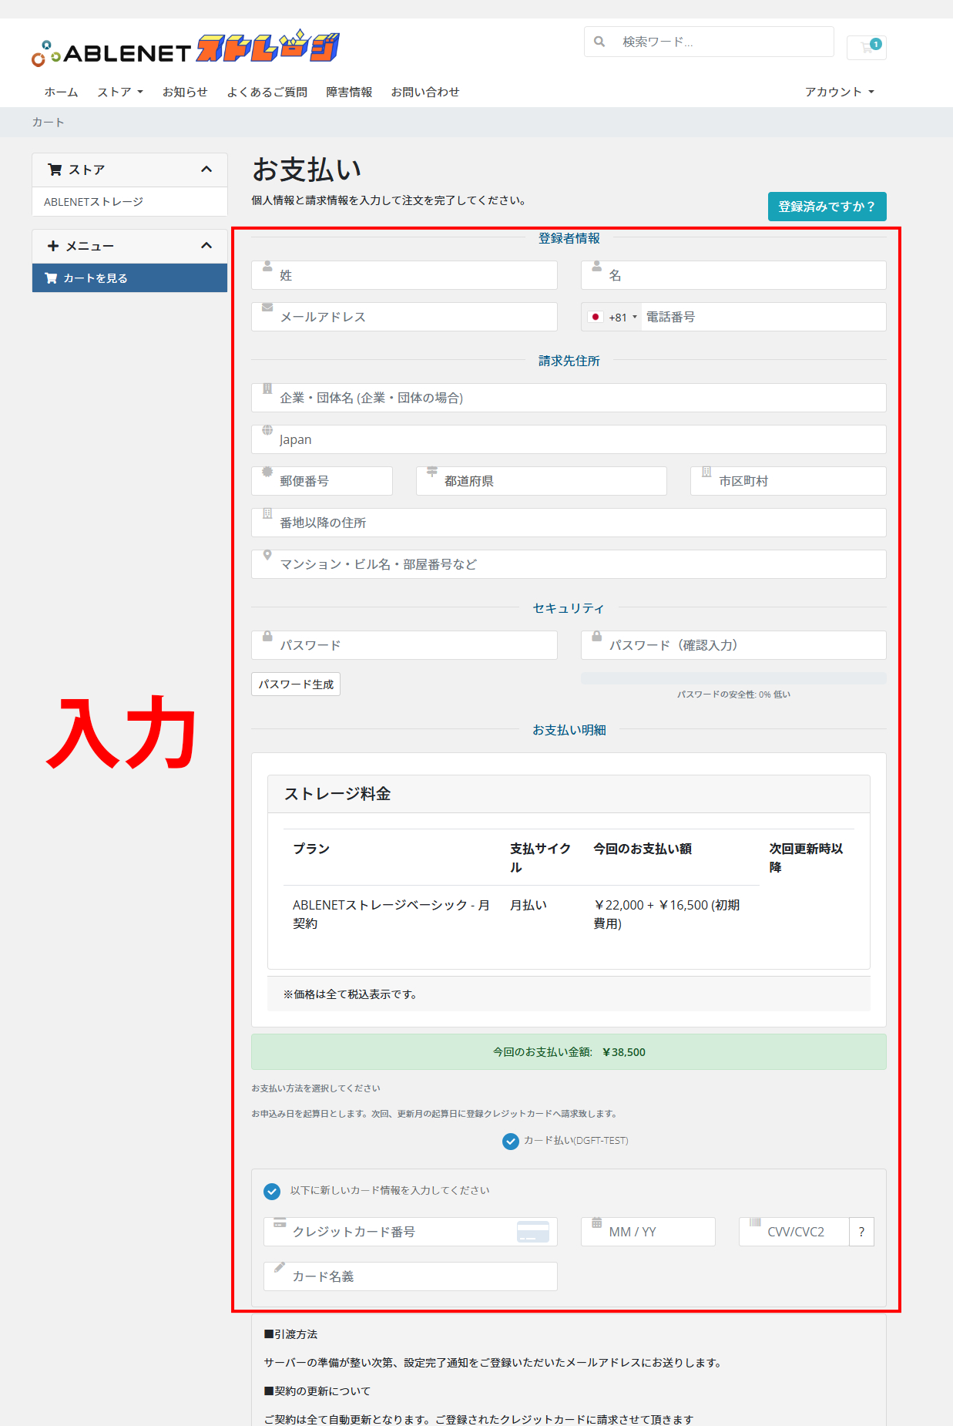
Task: Click the パスワード生成 button
Action: 296,684
